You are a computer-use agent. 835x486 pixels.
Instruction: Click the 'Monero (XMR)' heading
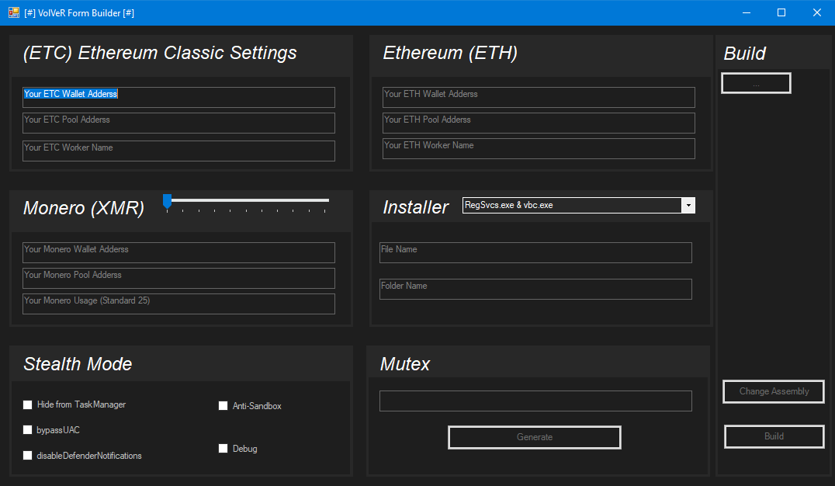click(84, 208)
